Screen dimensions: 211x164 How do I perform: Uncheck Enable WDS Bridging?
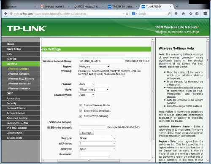81,116
